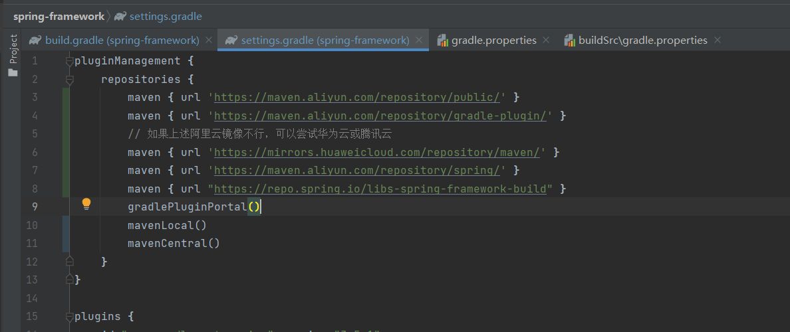Open the aliyun repository/spring URL link
The image size is (790, 332).
356,171
